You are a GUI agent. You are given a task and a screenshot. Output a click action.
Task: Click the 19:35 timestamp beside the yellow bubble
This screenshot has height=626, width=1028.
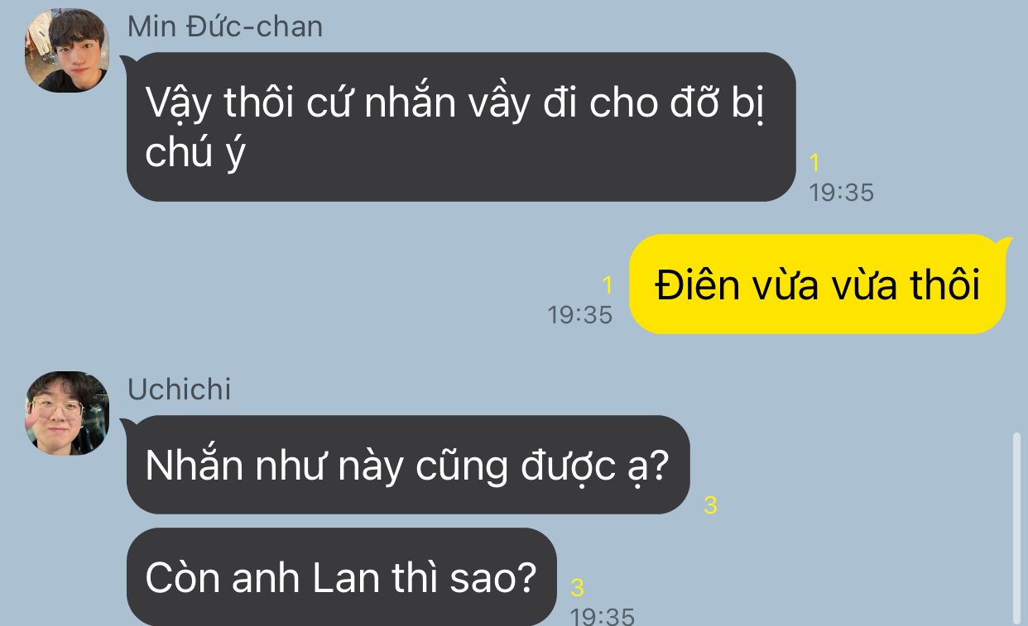pyautogui.click(x=580, y=315)
